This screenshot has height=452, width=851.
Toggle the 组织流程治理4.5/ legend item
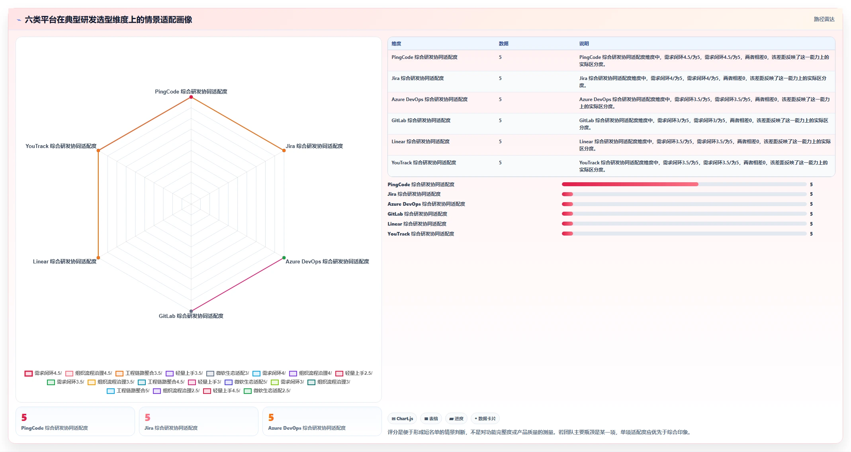(x=88, y=373)
